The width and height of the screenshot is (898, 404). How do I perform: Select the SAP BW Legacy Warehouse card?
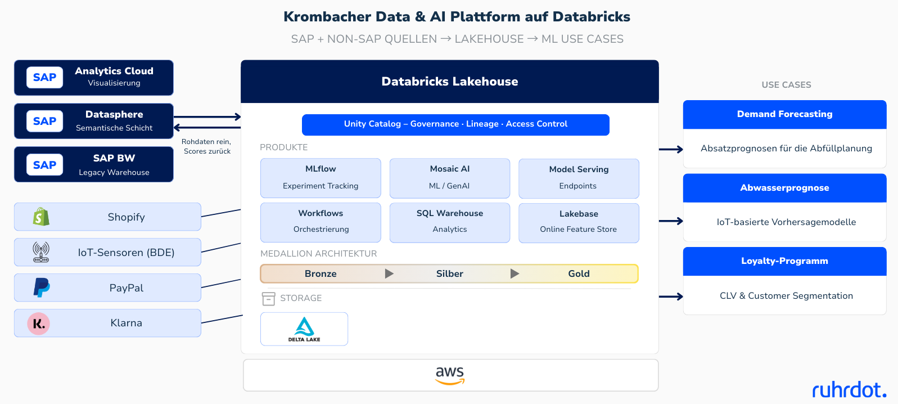[94, 164]
